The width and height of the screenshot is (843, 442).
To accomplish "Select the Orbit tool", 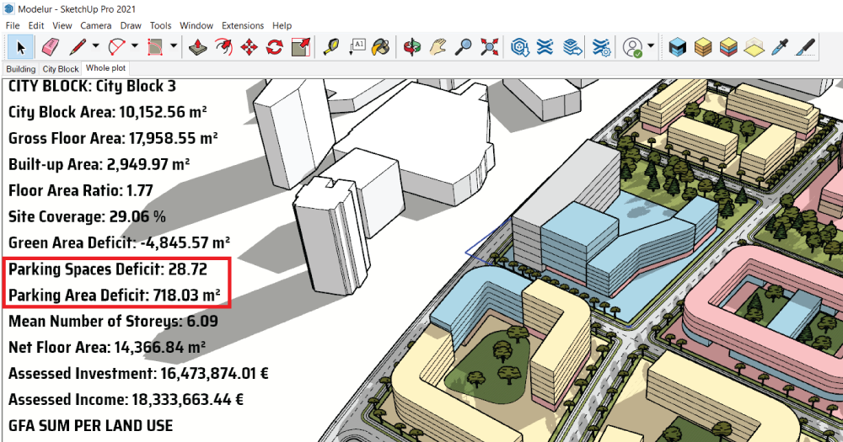I will (x=412, y=47).
